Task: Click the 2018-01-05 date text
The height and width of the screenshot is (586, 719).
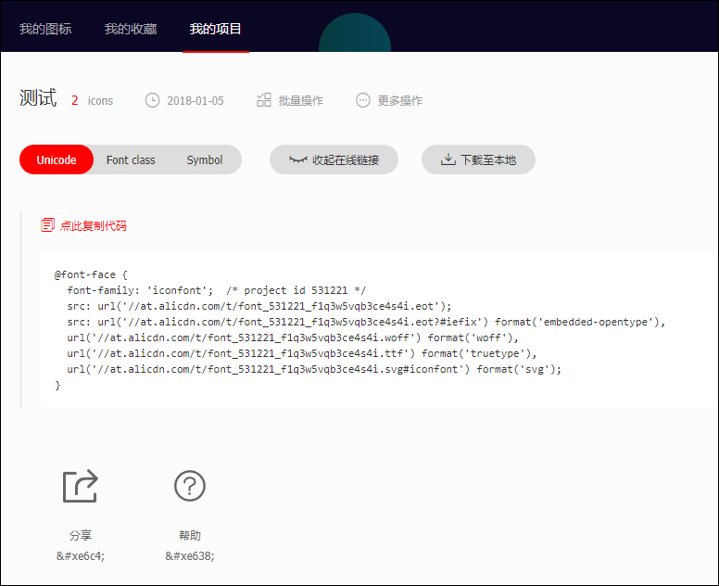Action: [196, 100]
